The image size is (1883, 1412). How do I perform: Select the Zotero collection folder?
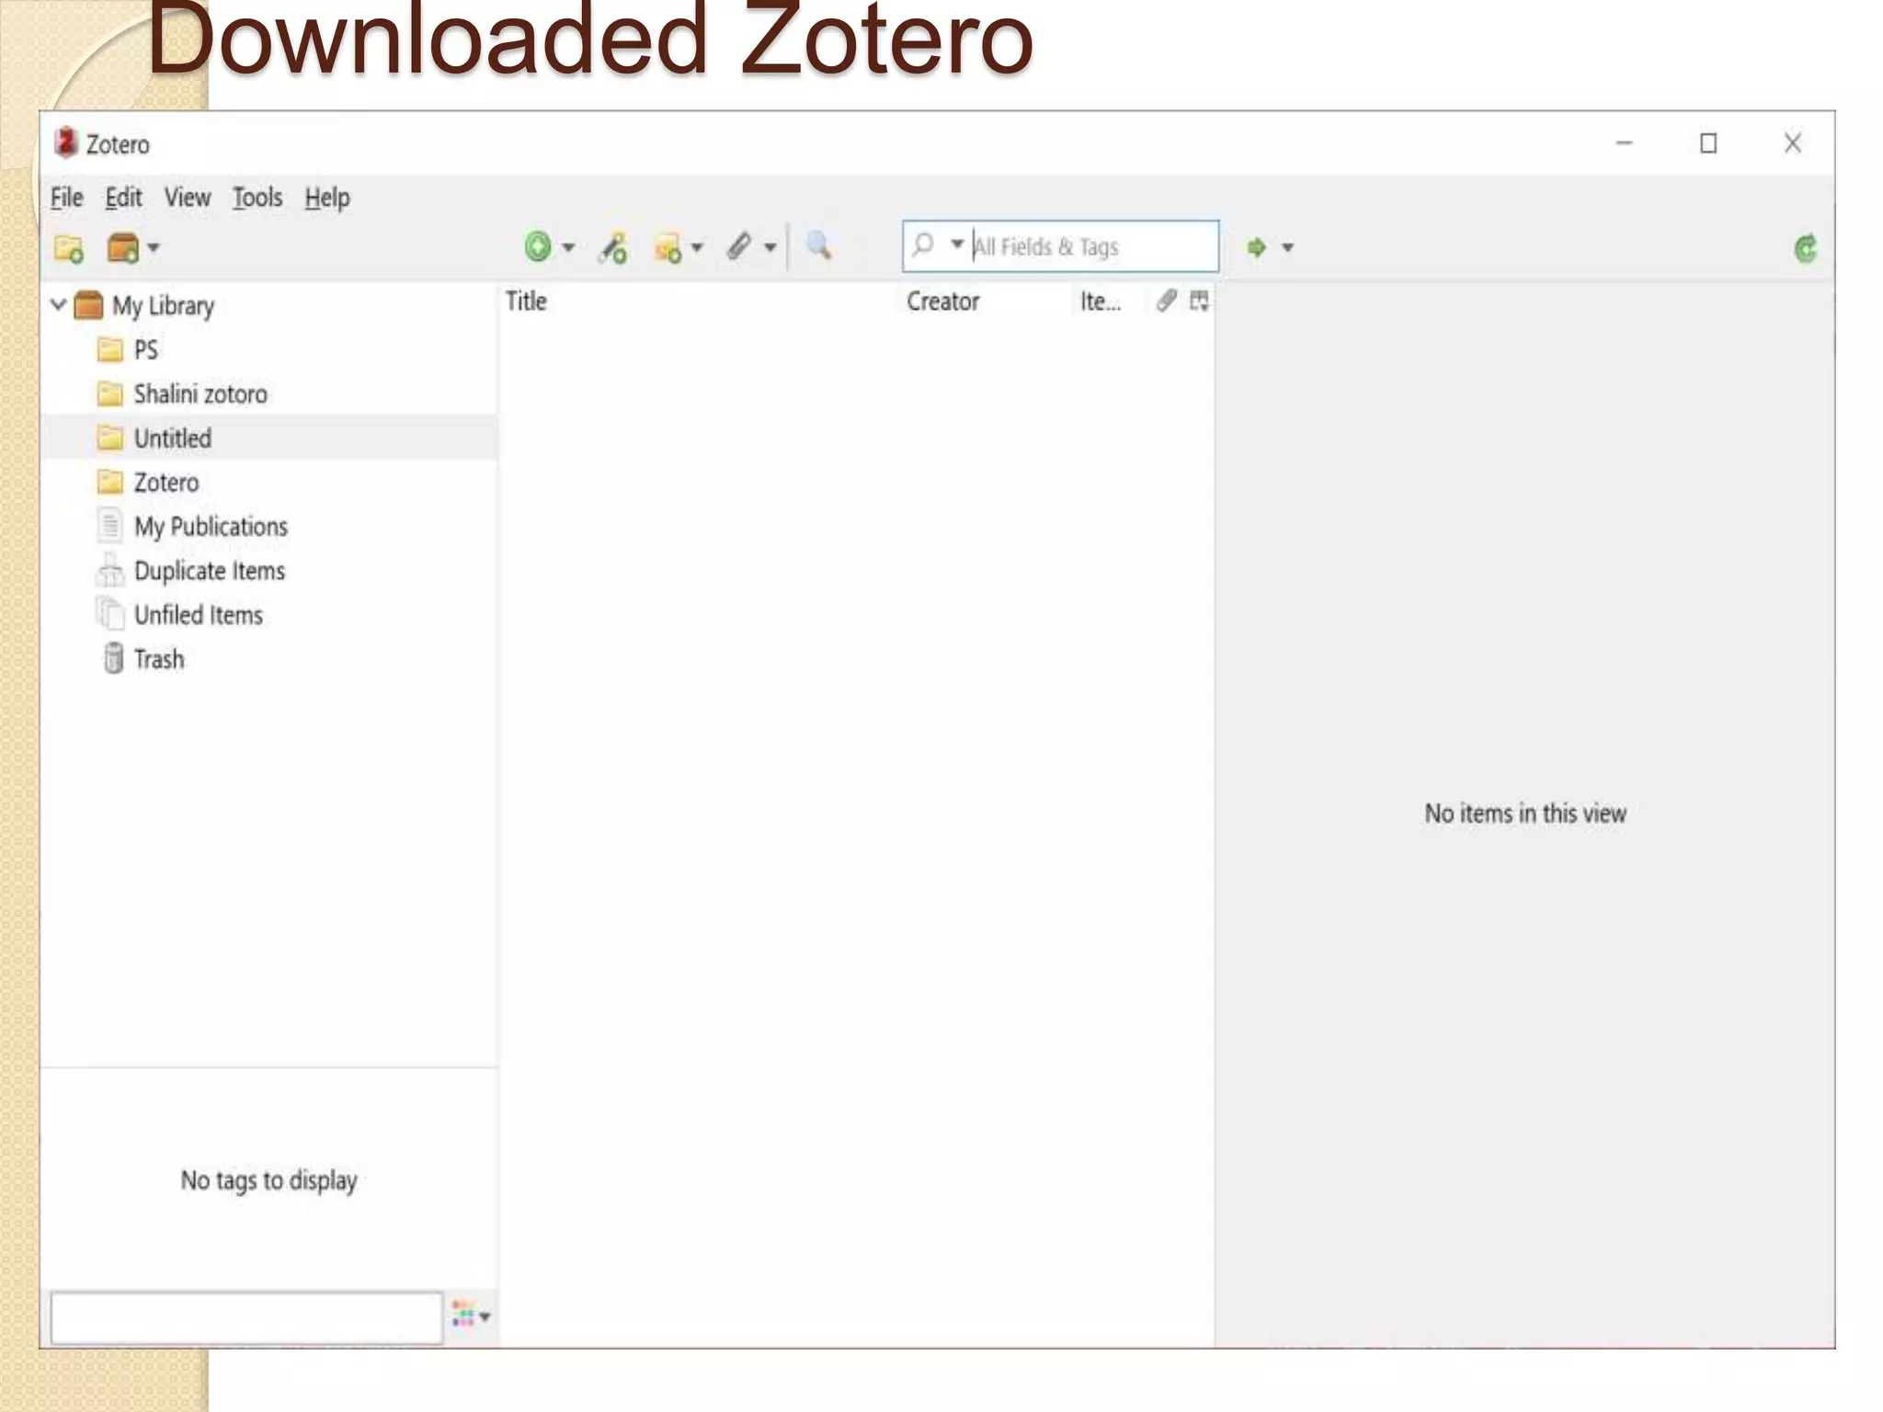pos(165,483)
